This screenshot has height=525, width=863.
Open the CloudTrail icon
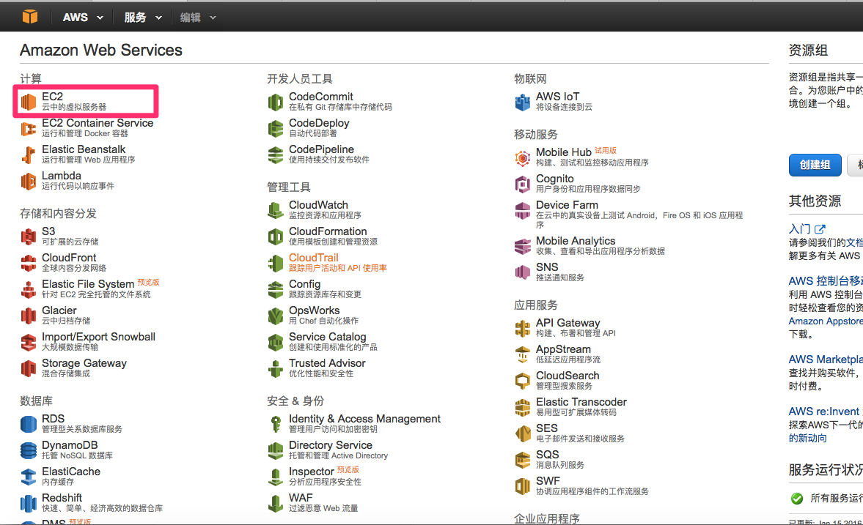click(x=276, y=263)
